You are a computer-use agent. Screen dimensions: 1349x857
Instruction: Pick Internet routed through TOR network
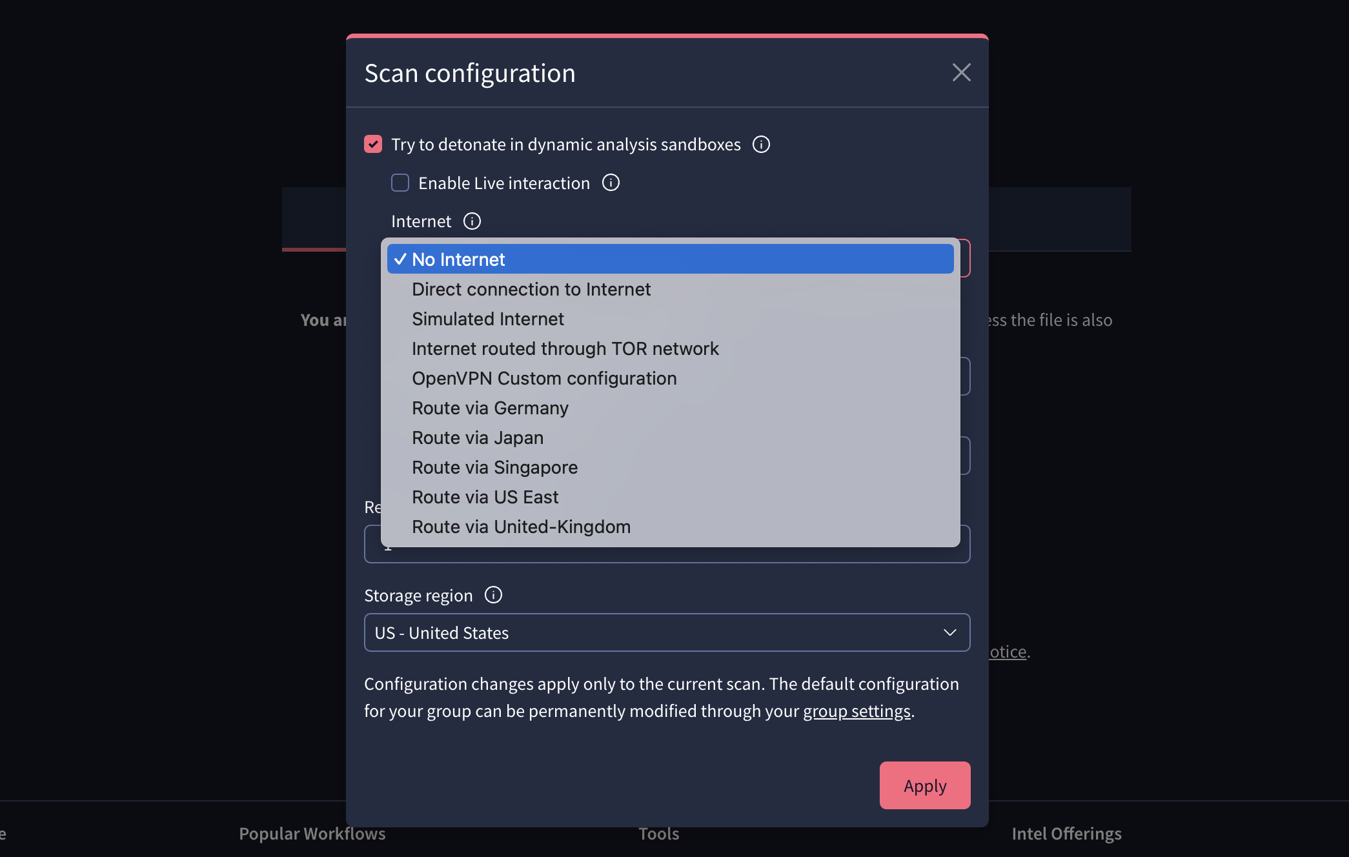[x=565, y=348]
